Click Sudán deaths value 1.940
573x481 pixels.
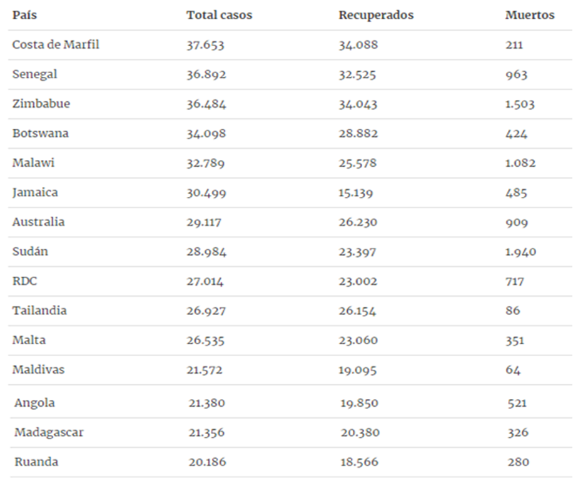pos(520,252)
